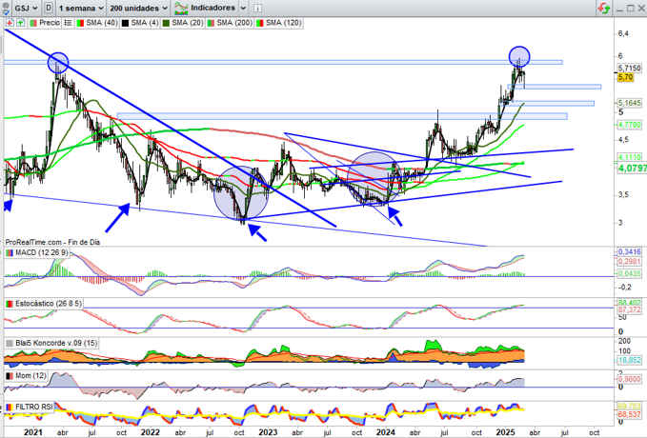Screen dimensions: 647x438
Task: Click the Estocástico (26 8 5) panel label
Action: (x=49, y=304)
